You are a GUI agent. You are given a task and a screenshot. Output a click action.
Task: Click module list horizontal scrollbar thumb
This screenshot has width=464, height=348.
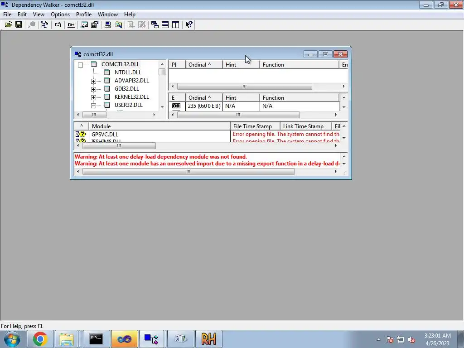coord(119,145)
